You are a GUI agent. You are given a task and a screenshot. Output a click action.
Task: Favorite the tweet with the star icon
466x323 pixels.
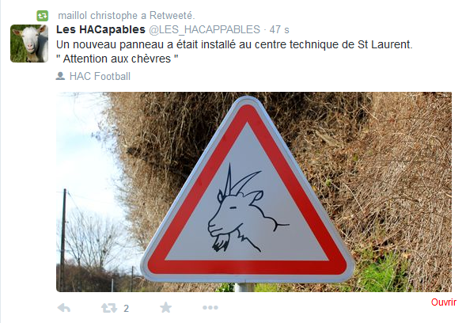point(166,307)
